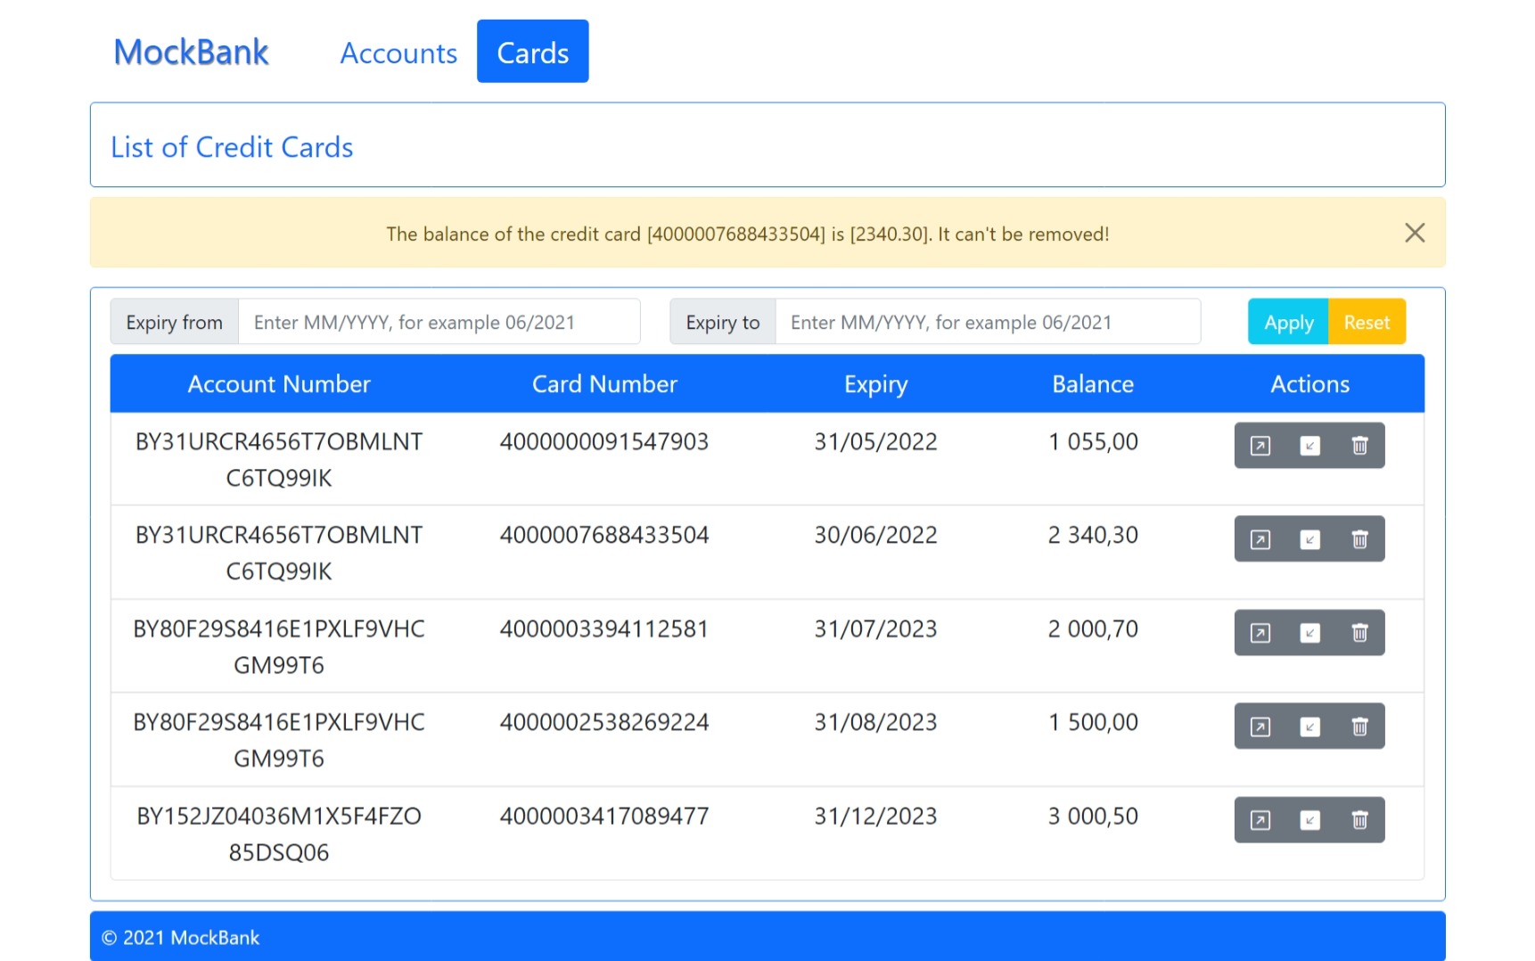Image resolution: width=1535 pixels, height=961 pixels.
Task: Click the Balance column header
Action: (1093, 384)
